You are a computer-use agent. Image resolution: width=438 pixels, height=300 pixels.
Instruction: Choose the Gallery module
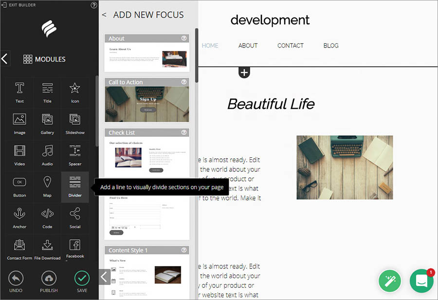pos(47,124)
